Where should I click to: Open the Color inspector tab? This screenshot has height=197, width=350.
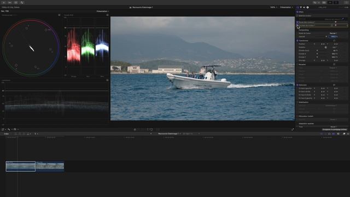pyautogui.click(x=301, y=7)
